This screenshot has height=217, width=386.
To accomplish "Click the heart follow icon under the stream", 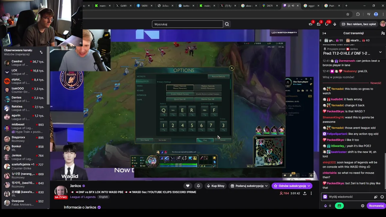I will coord(188,186).
